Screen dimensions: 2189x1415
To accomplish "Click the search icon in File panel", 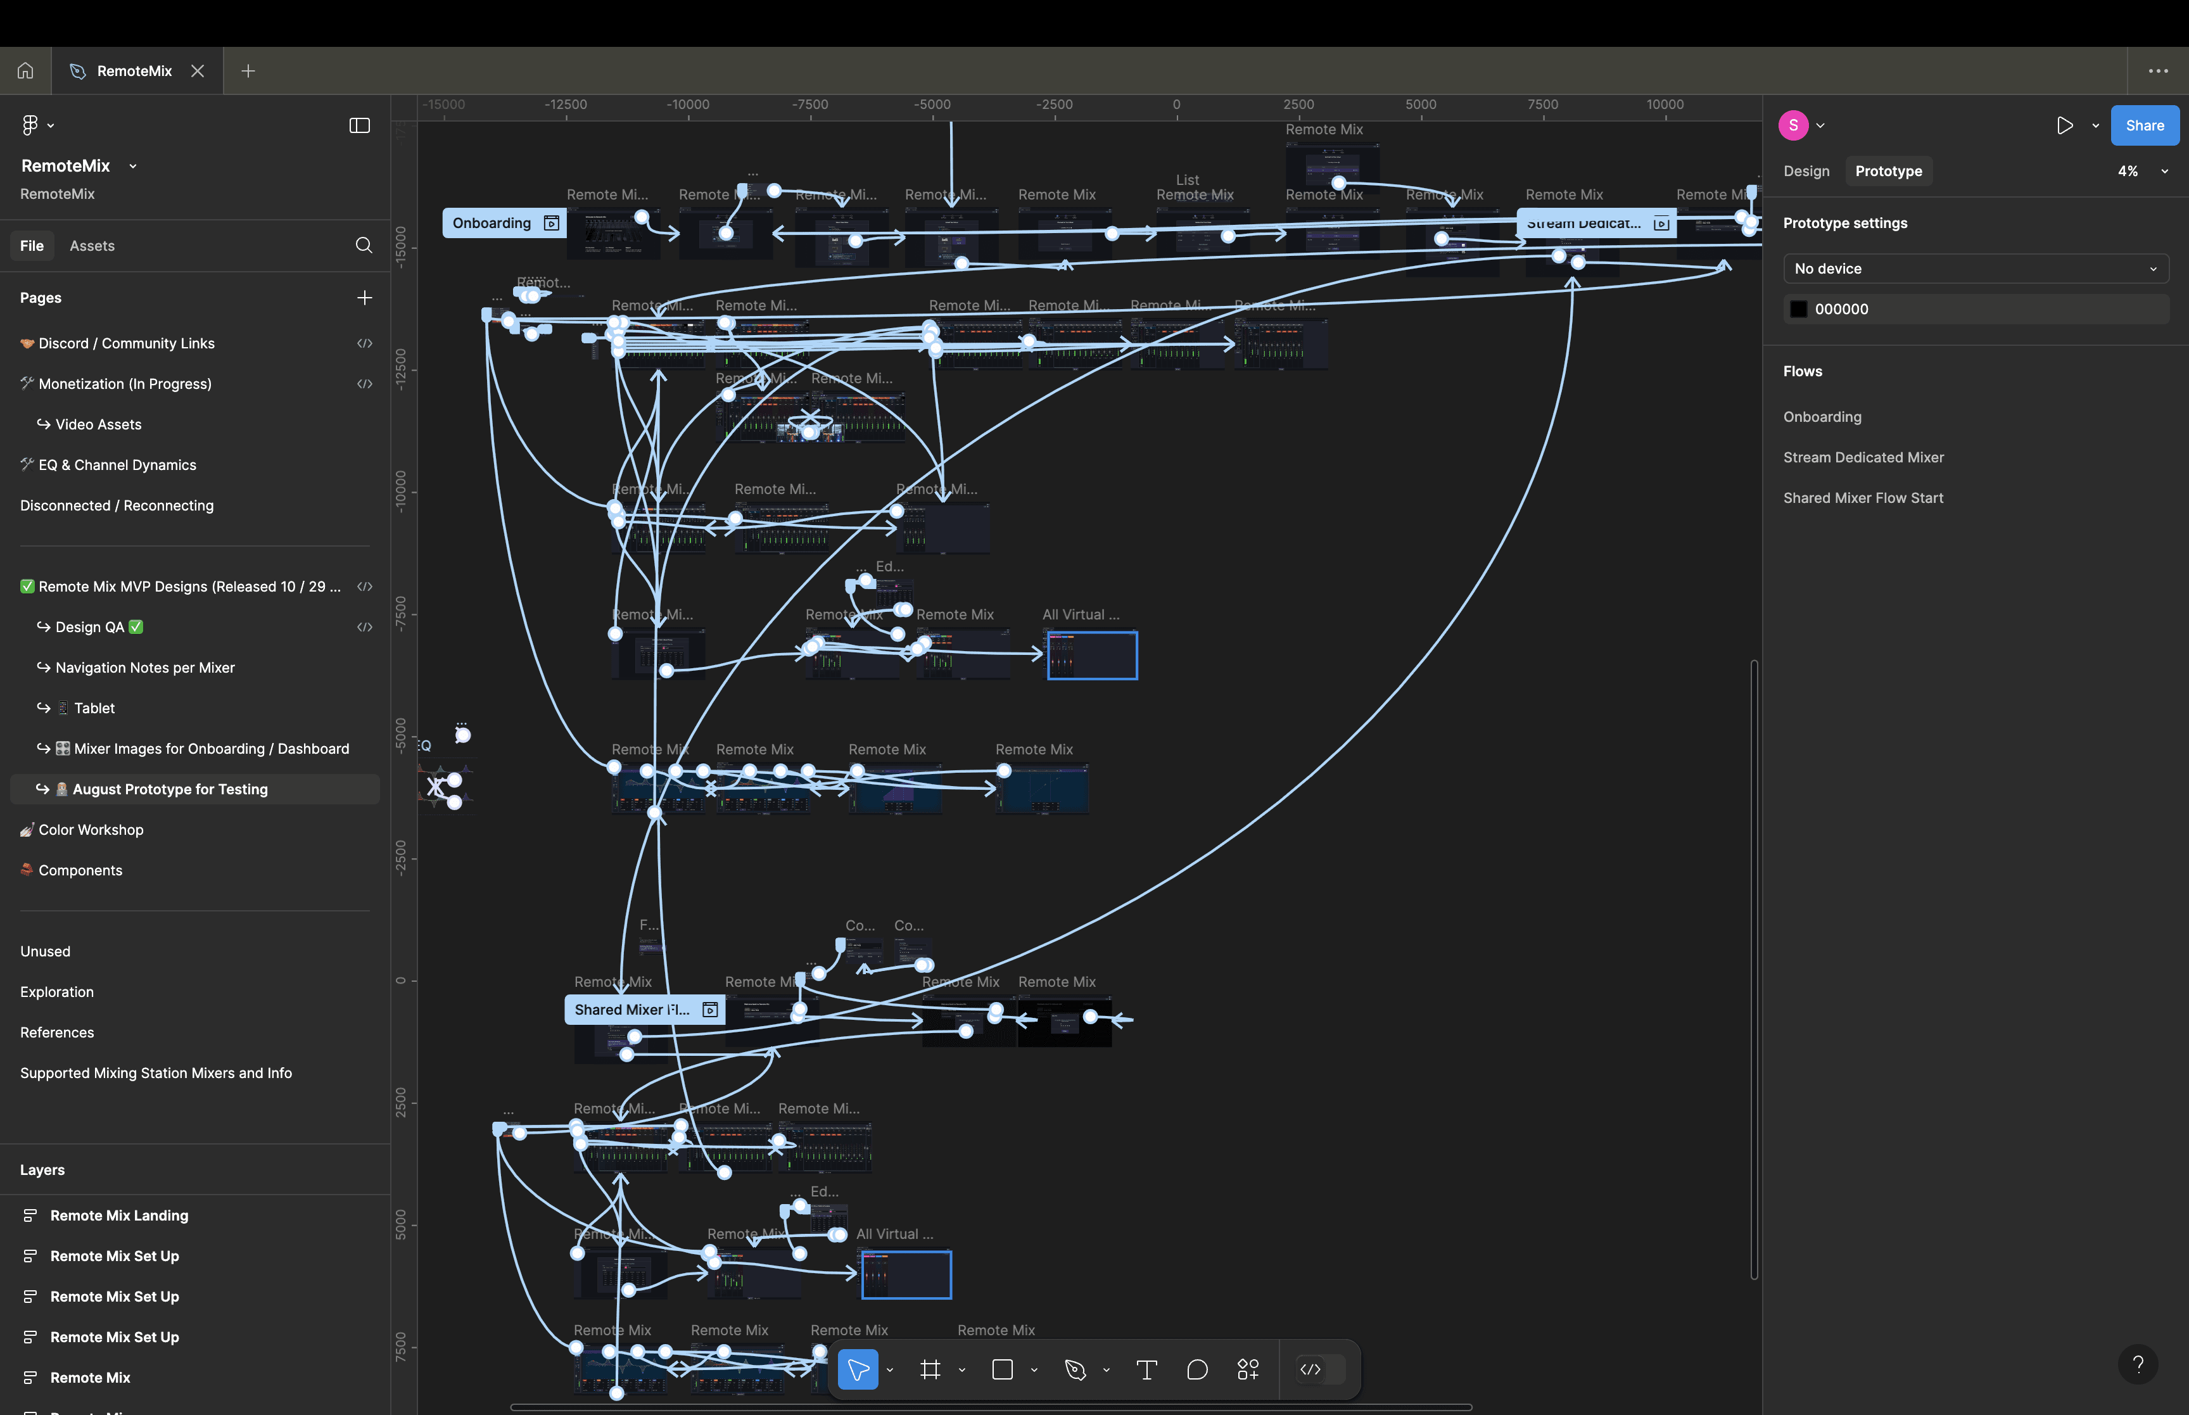I will point(364,245).
